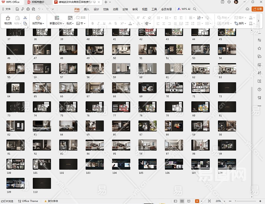Expand the Arrange (排列) dropdown
This screenshot has height=204, width=265.
pos(241,23)
